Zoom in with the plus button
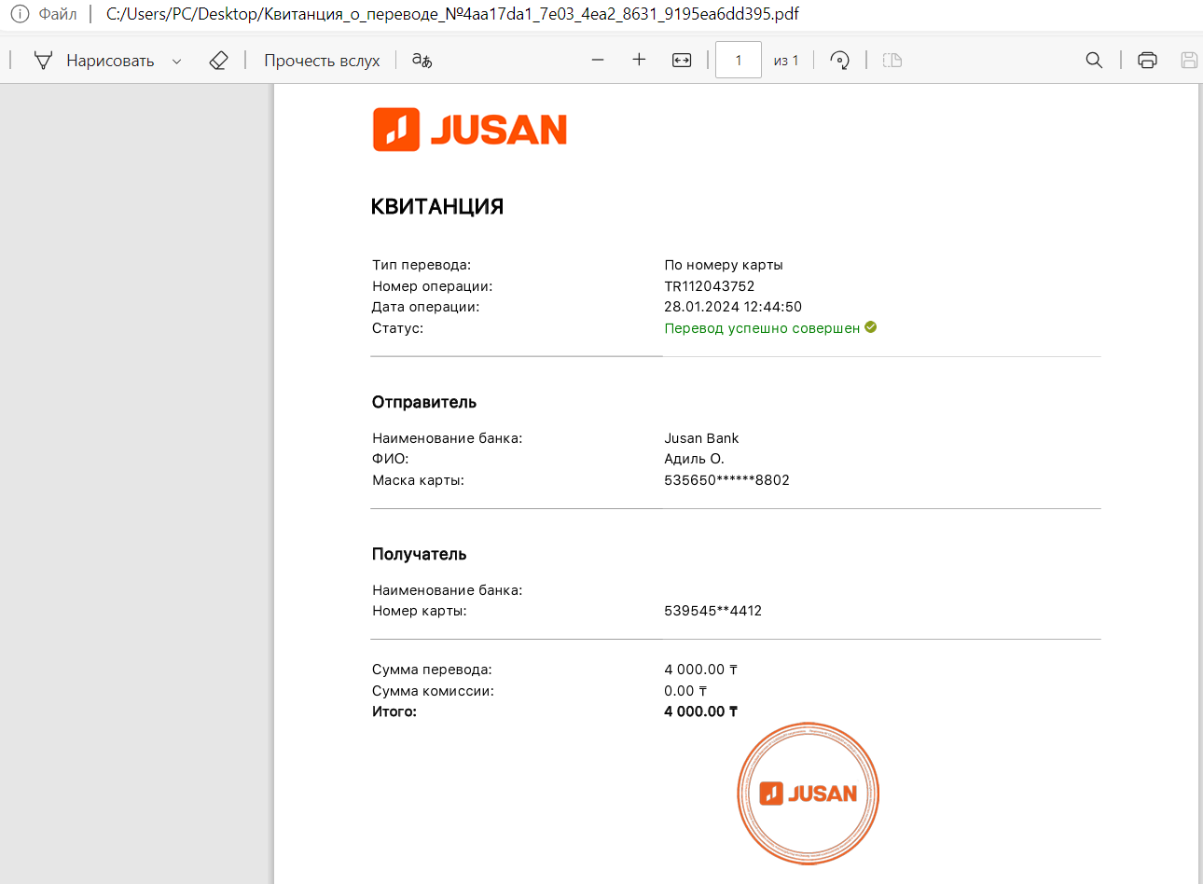This screenshot has height=884, width=1203. pos(639,60)
